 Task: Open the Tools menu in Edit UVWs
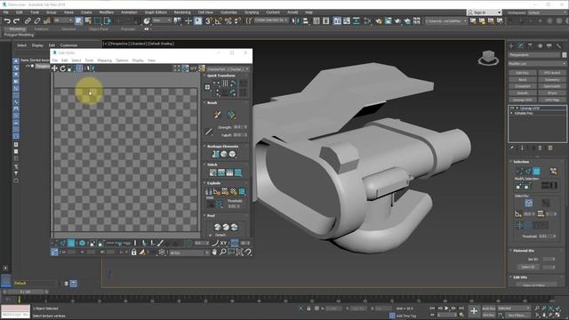coord(89,60)
